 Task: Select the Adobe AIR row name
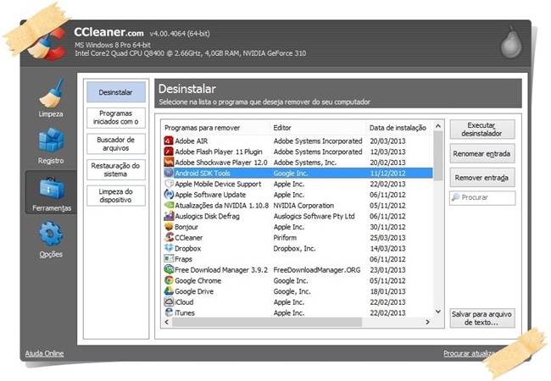[192, 141]
